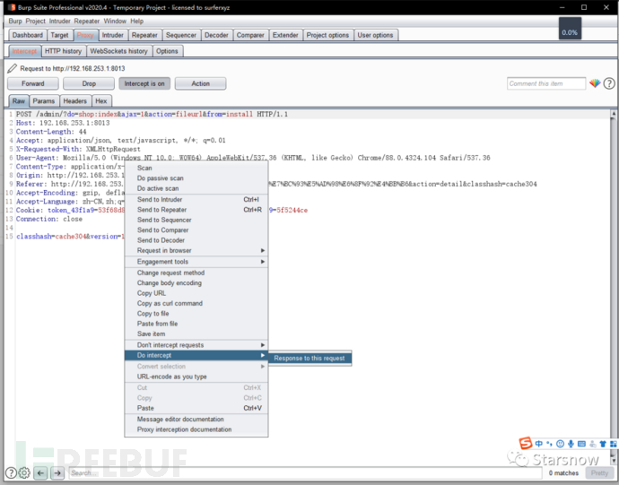Click the Sogou emoji face icon
Image resolution: width=619 pixels, height=485 pixels.
click(x=560, y=444)
